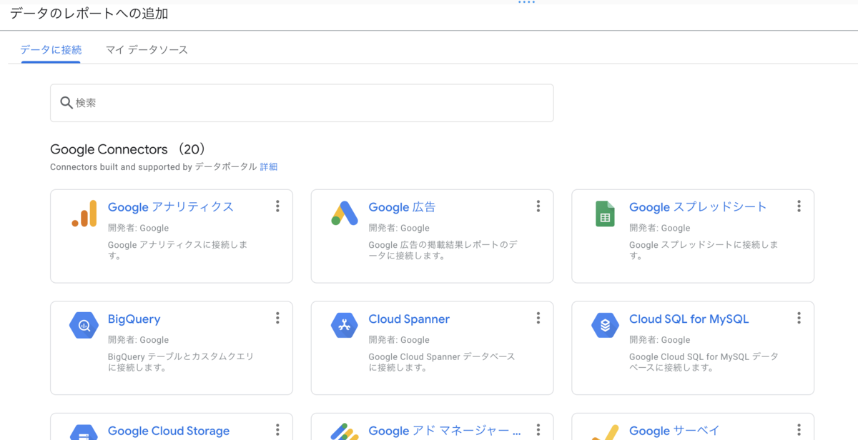
Task: Select the Cloud SQL for MySQL title
Action: coord(689,319)
